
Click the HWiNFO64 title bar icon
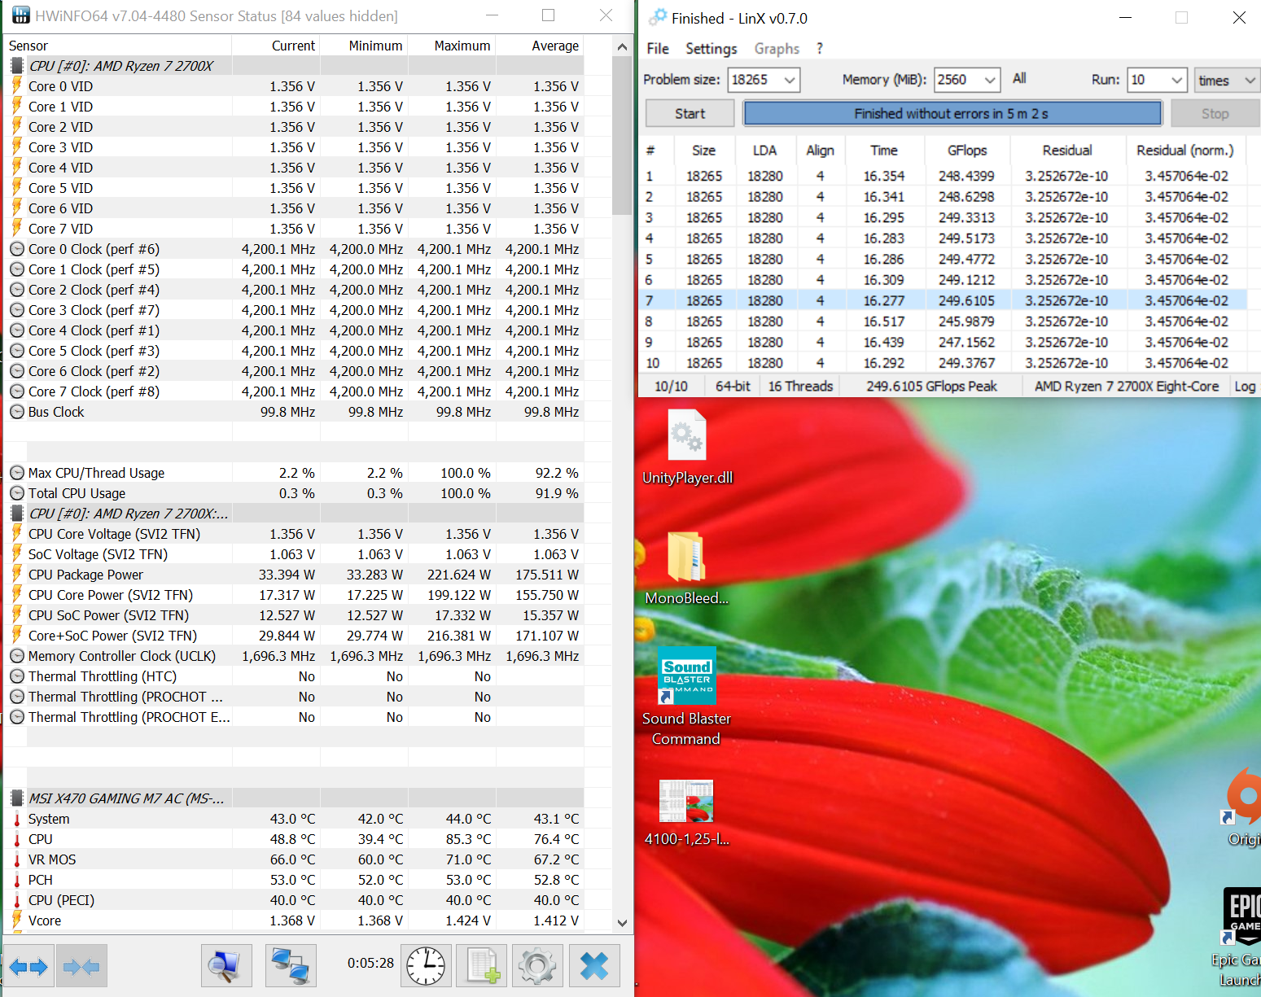point(20,15)
